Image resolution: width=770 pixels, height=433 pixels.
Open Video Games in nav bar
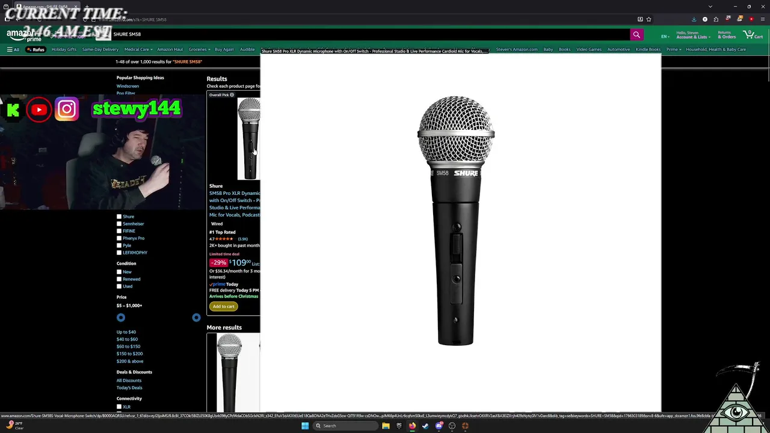589,49
